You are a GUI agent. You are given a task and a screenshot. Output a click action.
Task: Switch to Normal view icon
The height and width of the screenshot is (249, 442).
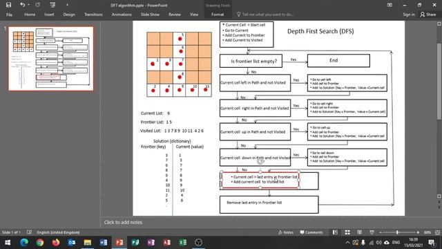click(335, 232)
